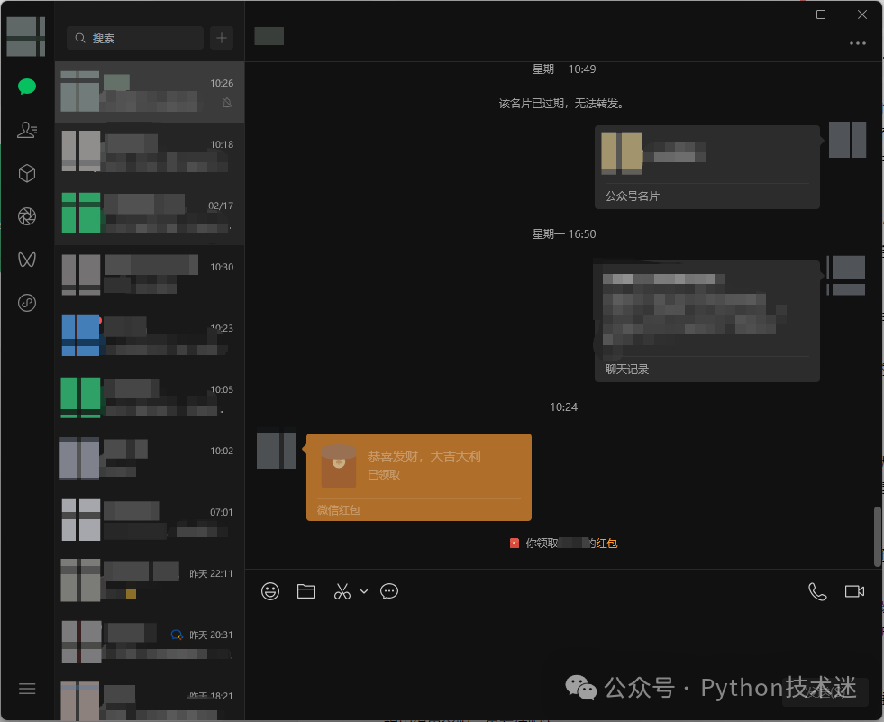The image size is (884, 722).
Task: Open the Contacts icon in the sidebar
Action: click(x=26, y=130)
